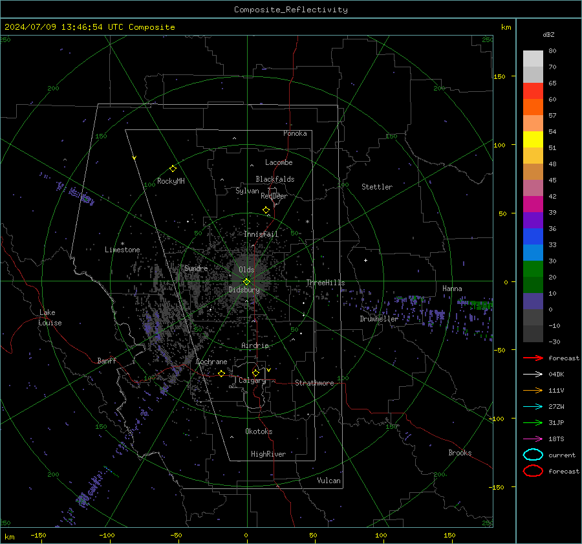This screenshot has width=582, height=544.
Task: Click the Sylvan label
Action: [247, 191]
